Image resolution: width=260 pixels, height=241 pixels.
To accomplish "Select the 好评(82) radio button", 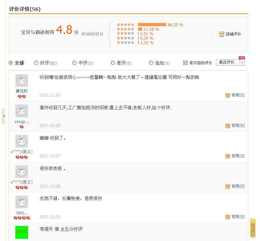I will click(36, 63).
